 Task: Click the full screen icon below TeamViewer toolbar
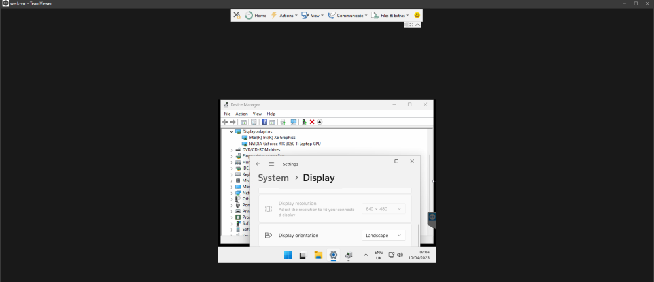click(x=411, y=25)
